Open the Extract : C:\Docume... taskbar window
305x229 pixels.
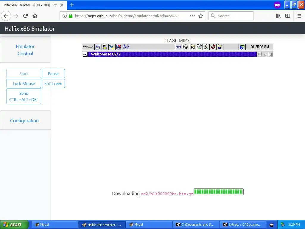[x=243, y=225]
